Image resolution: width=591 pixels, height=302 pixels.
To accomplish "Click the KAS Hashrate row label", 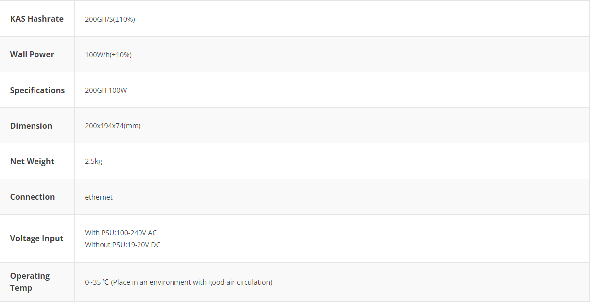I will (x=37, y=19).
